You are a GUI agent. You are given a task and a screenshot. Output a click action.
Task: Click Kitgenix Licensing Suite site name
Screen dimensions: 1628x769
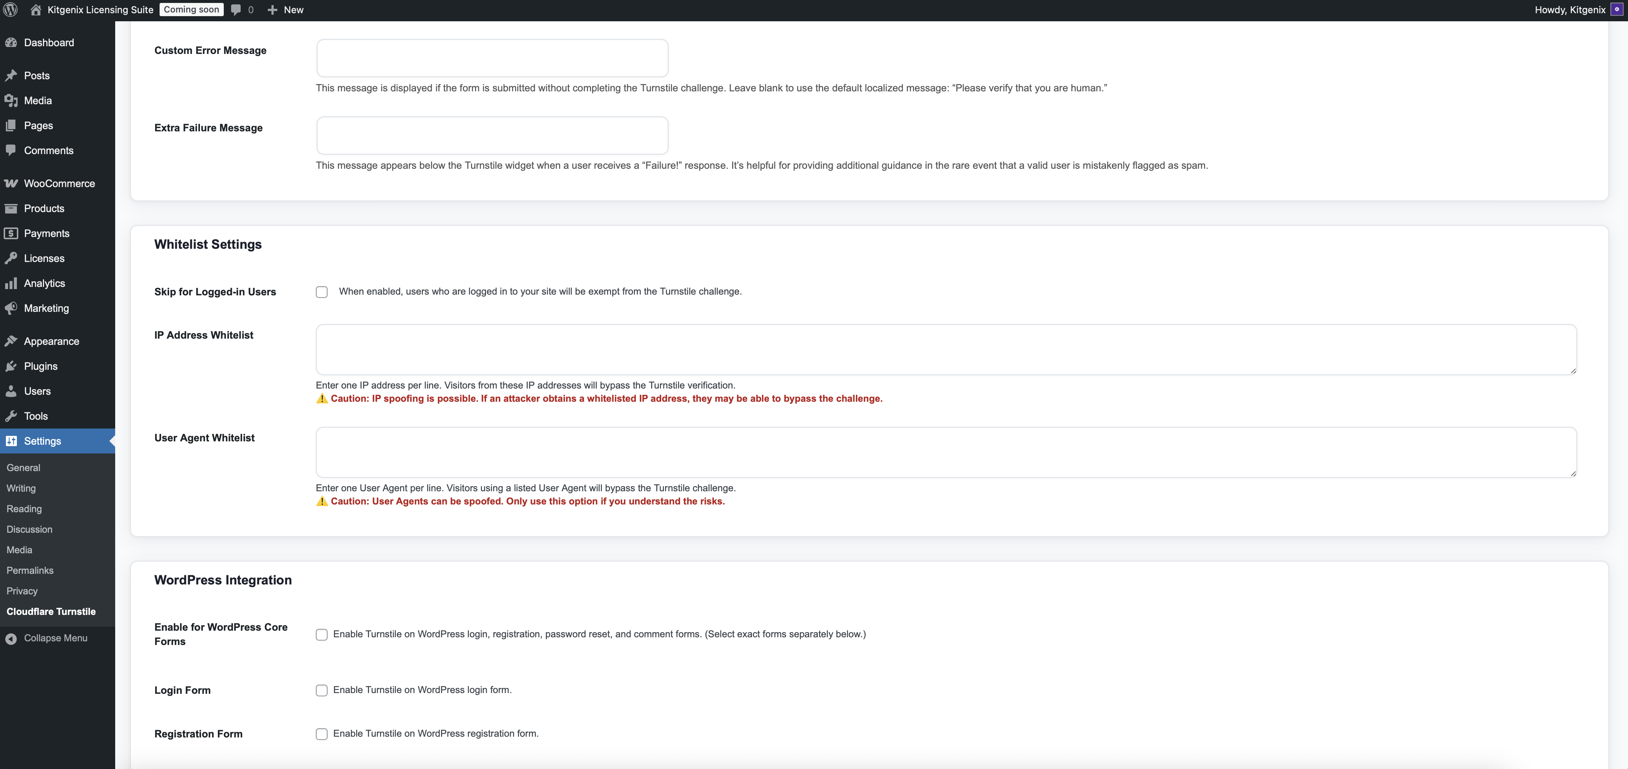[101, 10]
